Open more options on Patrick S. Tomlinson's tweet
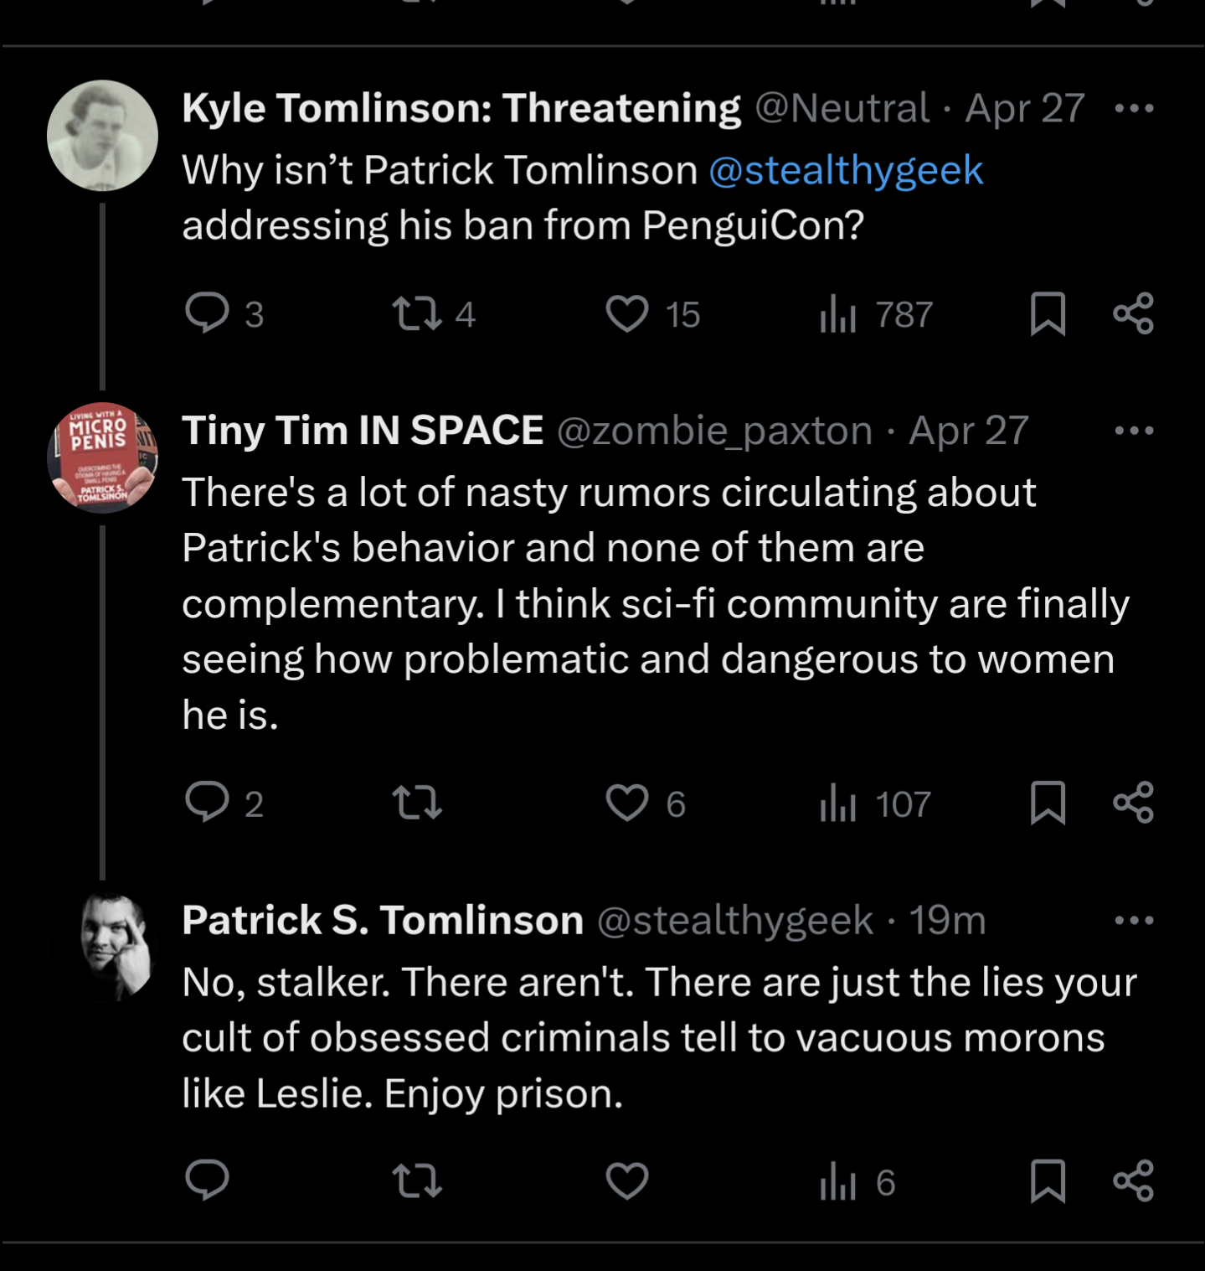 [1134, 920]
